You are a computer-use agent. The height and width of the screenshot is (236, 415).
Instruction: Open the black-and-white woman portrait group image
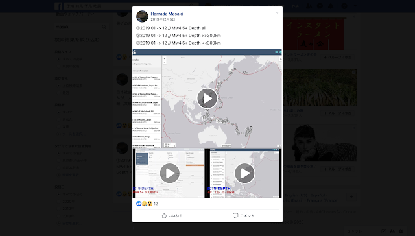[x=320, y=143]
